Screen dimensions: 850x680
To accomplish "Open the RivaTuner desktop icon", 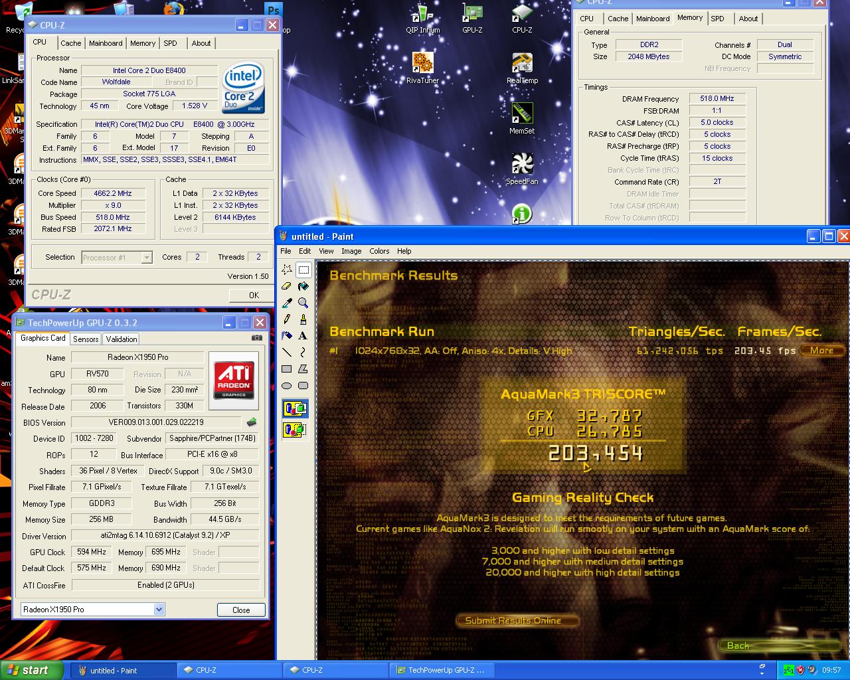I will (x=422, y=68).
